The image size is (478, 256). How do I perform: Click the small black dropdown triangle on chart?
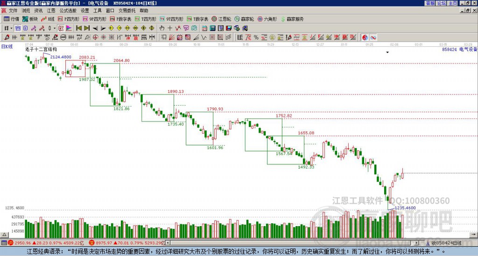[387, 52]
